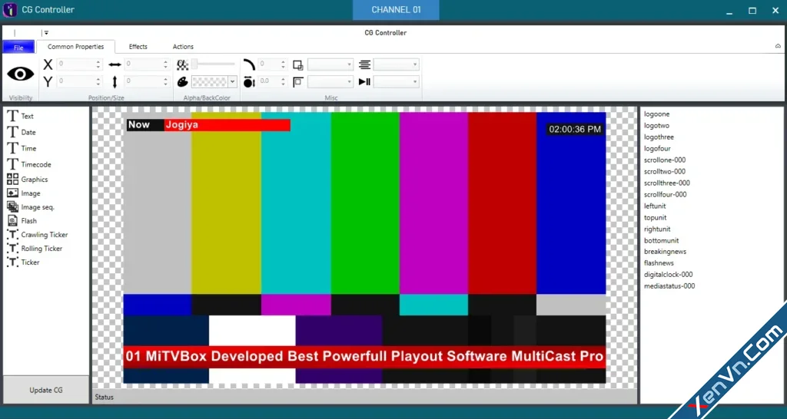This screenshot has height=419, width=787.
Task: Add a Text item
Action: point(20,116)
